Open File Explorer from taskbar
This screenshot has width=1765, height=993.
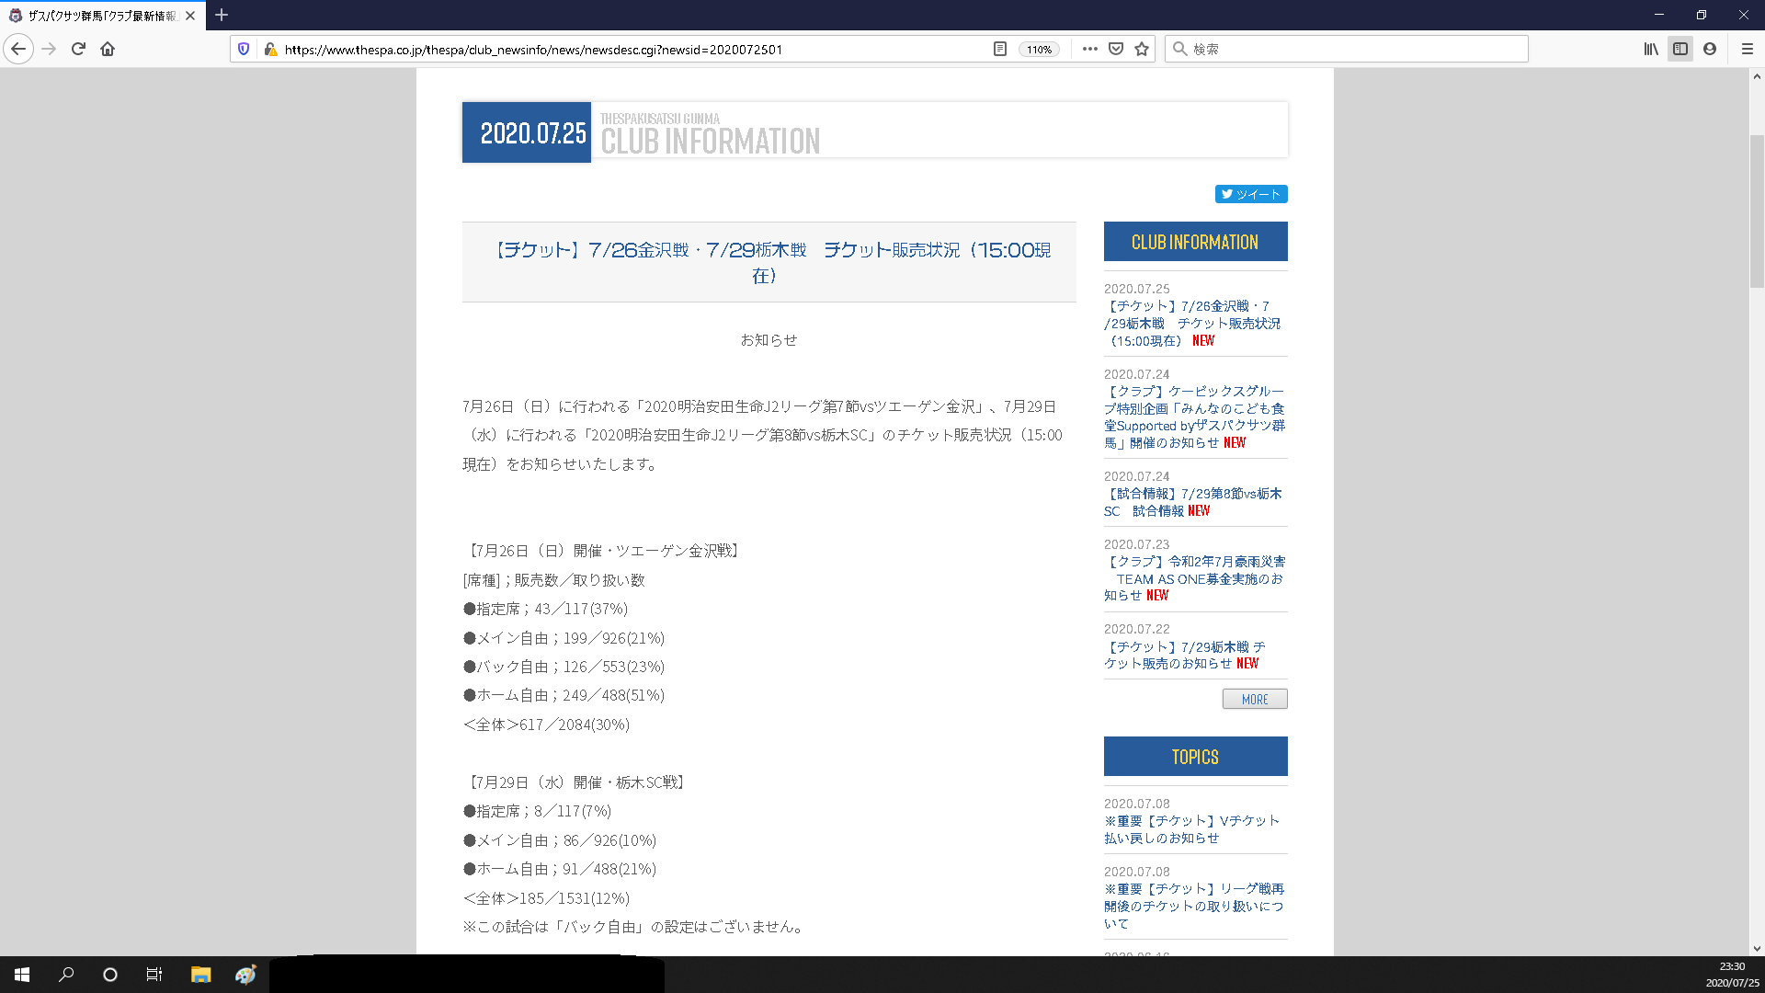pos(200,975)
